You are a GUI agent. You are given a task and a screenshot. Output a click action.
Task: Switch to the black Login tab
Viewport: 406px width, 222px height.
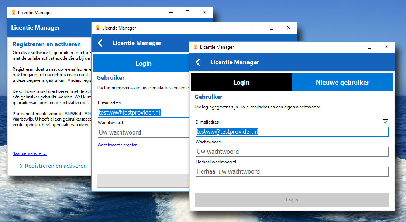241,83
